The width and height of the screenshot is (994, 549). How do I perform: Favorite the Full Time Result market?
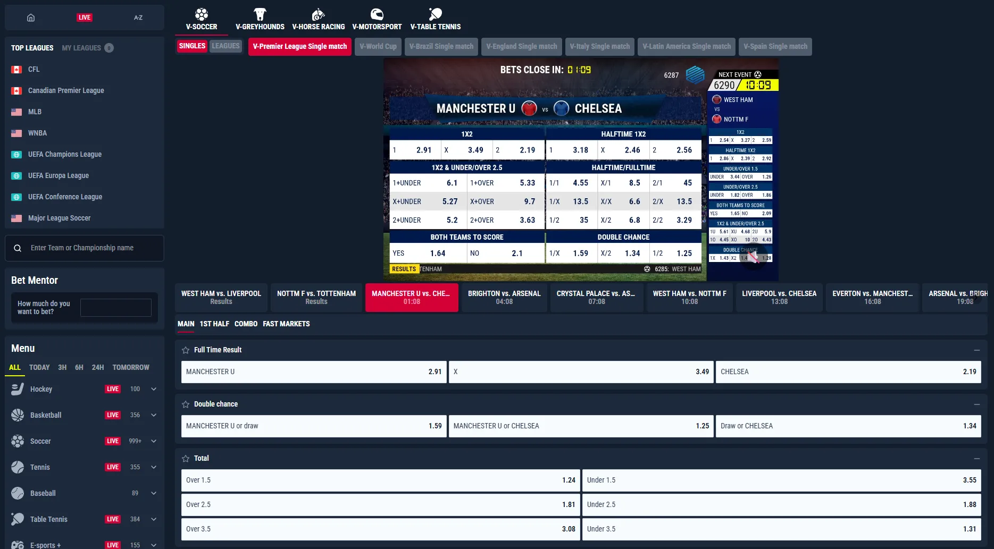(x=186, y=350)
